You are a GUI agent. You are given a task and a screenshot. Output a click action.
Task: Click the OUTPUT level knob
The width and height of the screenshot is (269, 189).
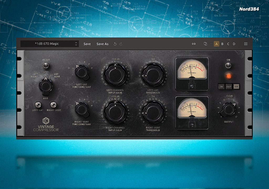228,109
